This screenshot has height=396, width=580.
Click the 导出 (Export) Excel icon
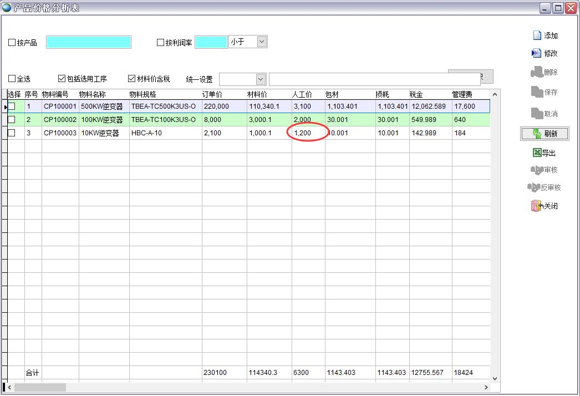536,153
